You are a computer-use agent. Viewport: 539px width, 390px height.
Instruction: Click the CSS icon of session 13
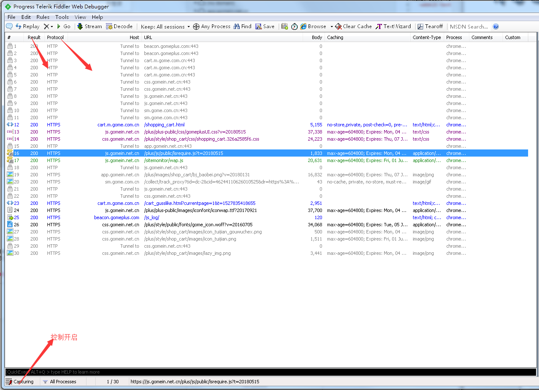(x=10, y=132)
